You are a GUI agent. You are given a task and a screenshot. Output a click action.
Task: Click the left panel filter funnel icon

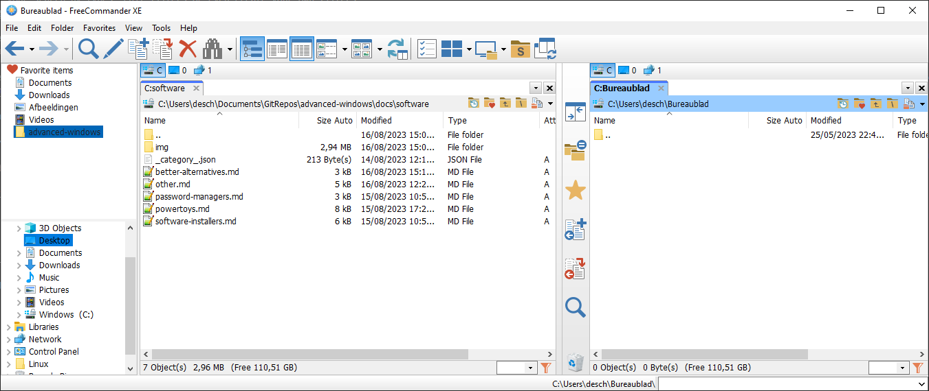546,368
